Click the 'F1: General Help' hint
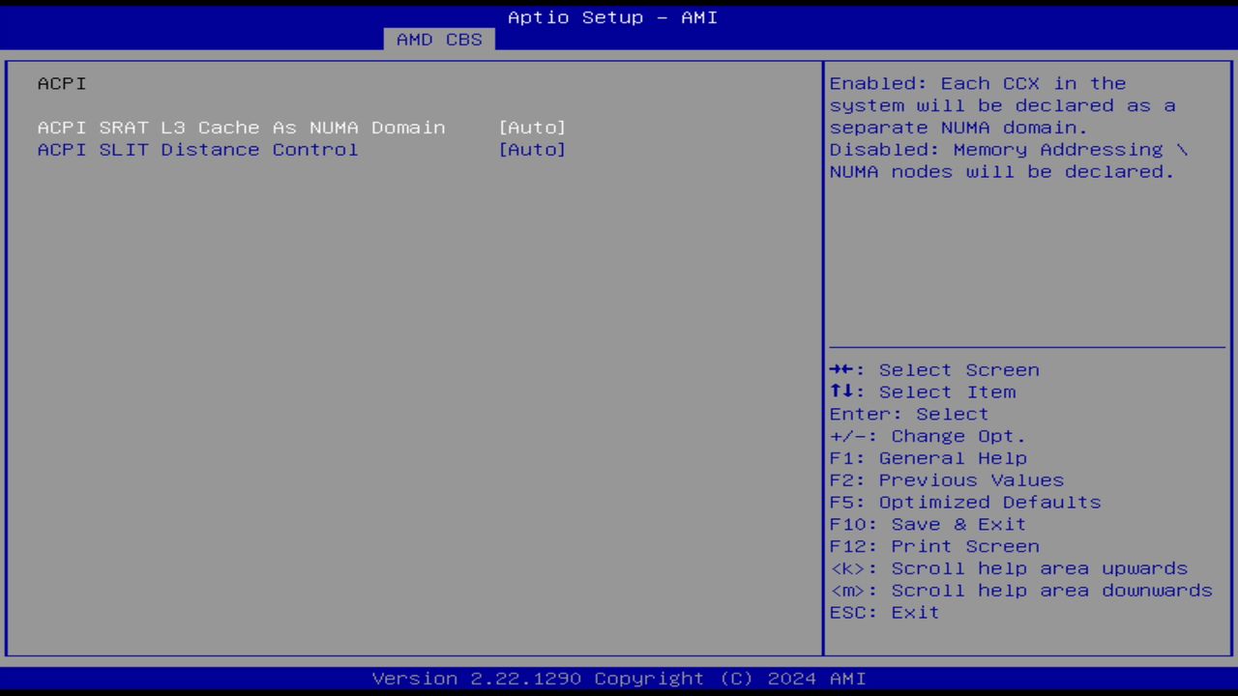The width and height of the screenshot is (1238, 696). [x=928, y=458]
